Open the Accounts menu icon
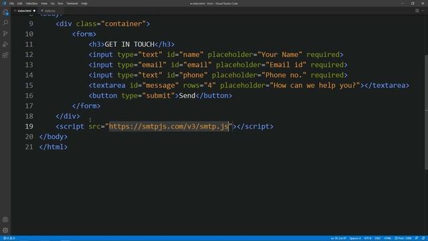 click(5, 220)
